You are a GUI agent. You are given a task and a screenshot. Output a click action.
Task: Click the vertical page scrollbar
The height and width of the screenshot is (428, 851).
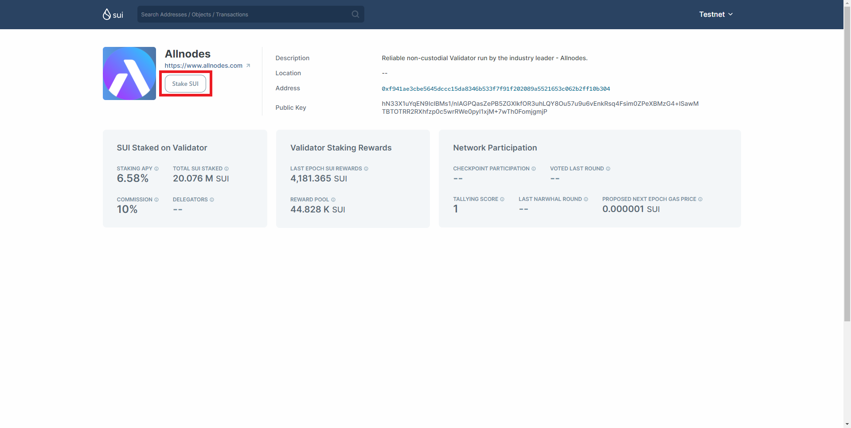[847, 177]
